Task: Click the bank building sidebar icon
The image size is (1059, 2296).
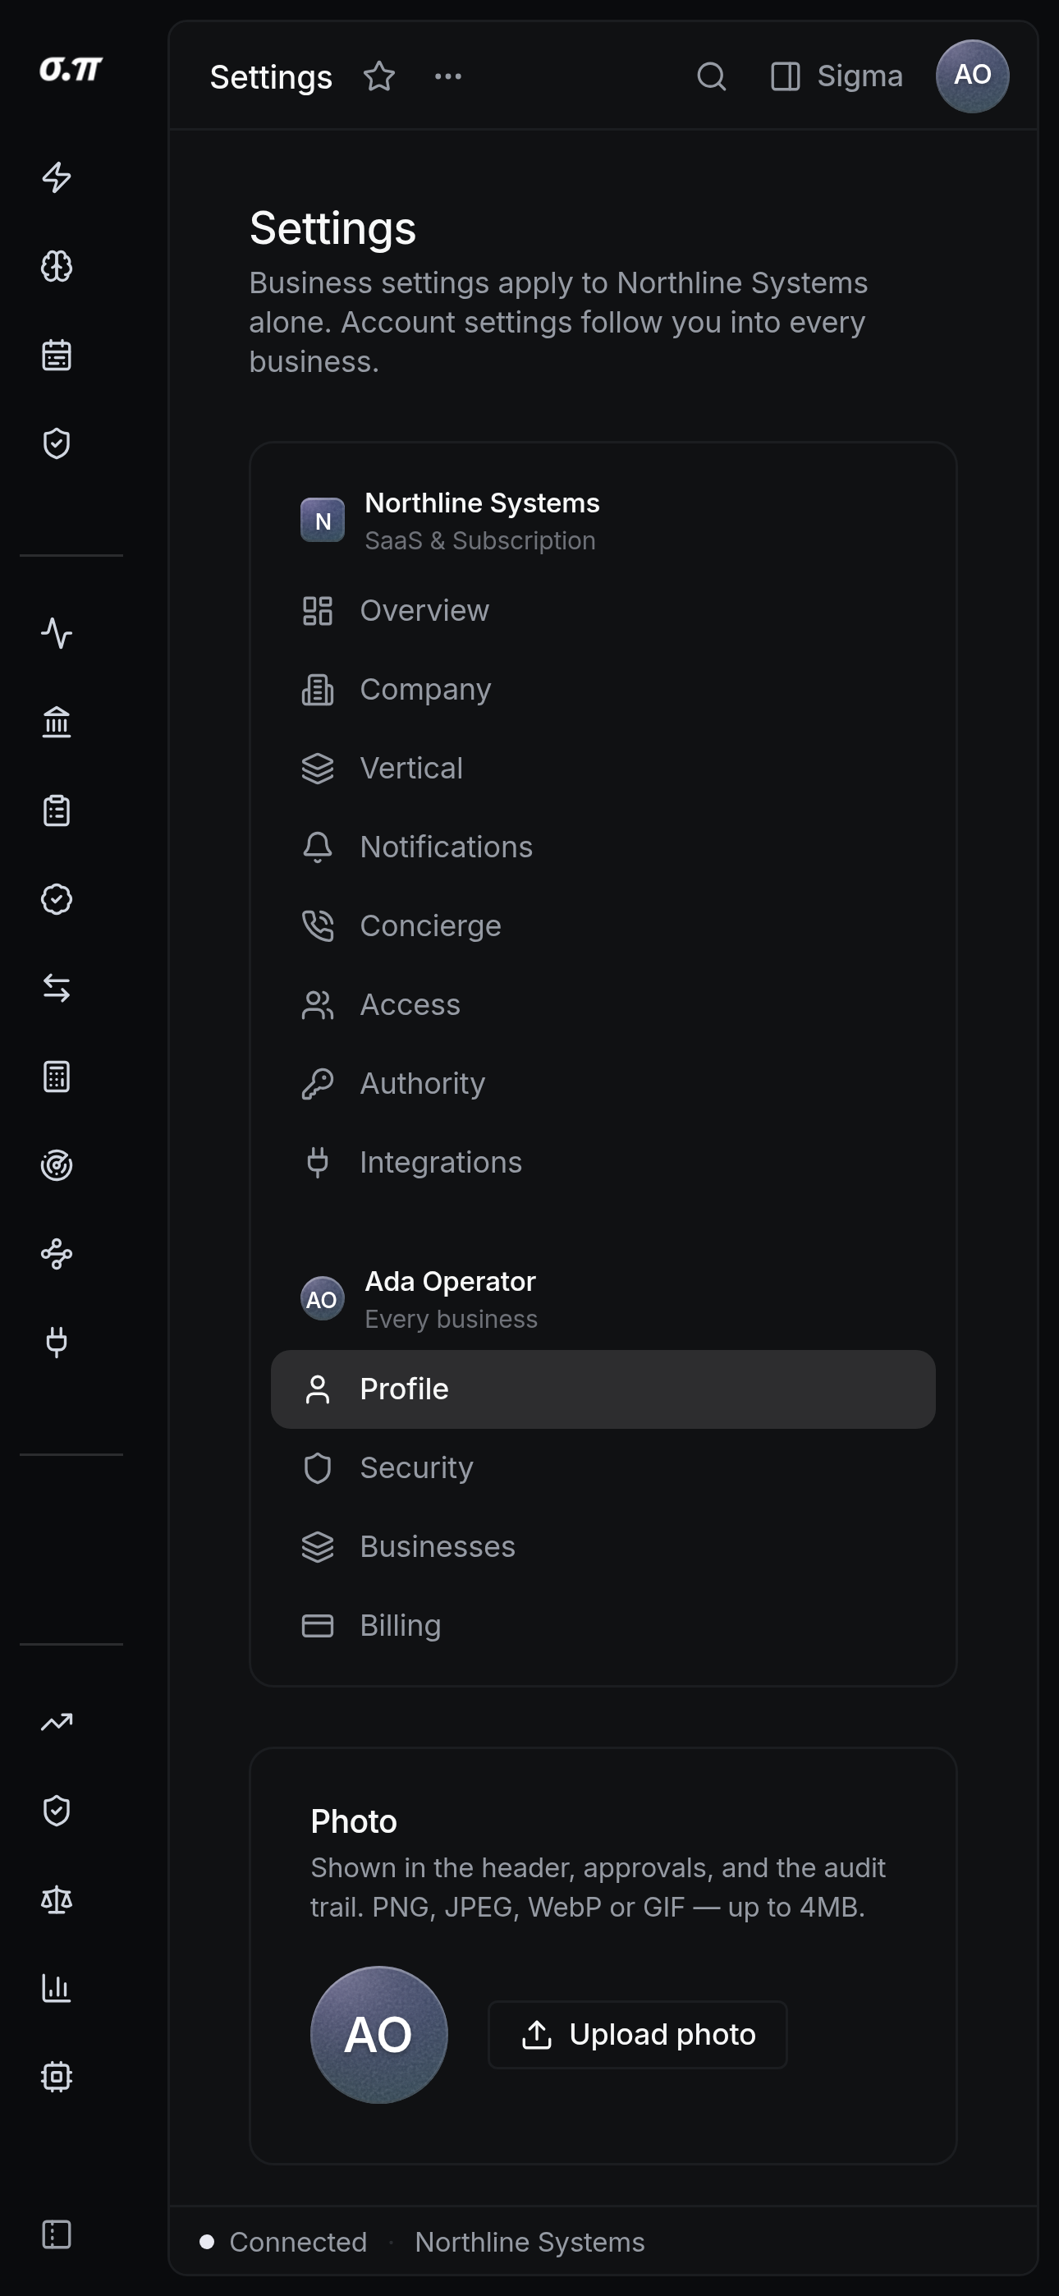Action: (x=56, y=722)
